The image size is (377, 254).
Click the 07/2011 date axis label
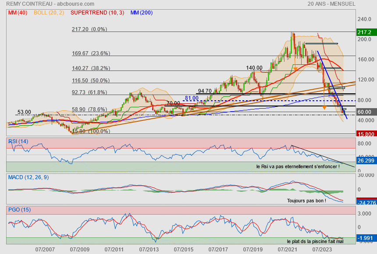pos(114,250)
